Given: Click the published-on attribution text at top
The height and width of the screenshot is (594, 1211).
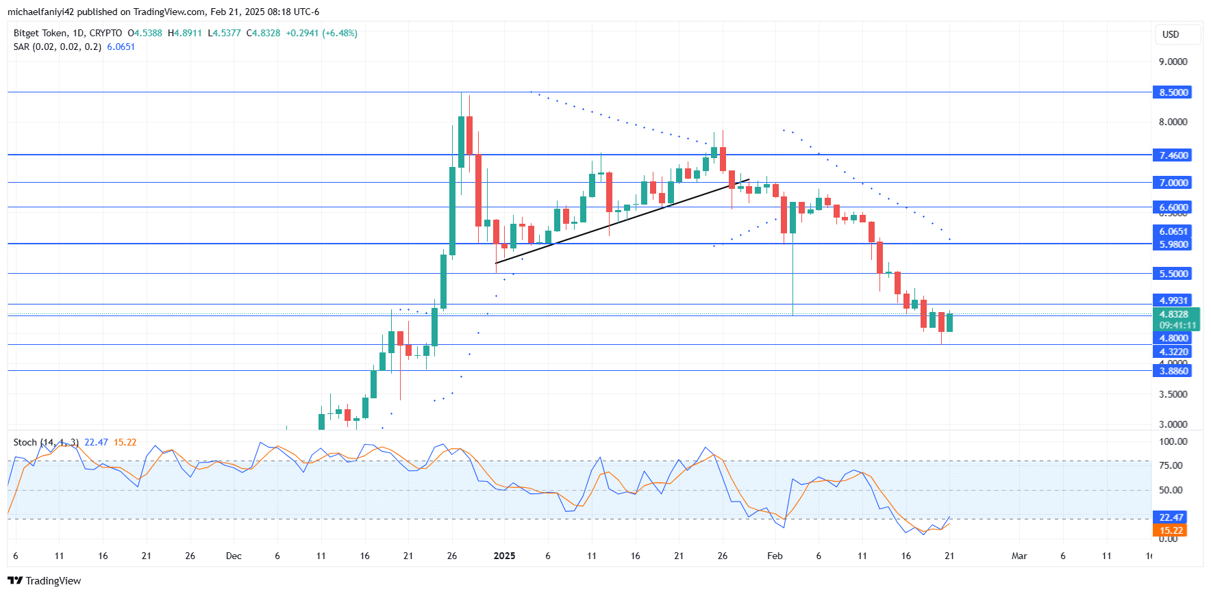Looking at the screenshot, I should 163,12.
